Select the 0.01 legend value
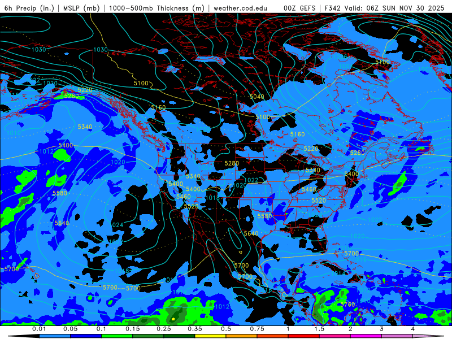This screenshot has width=452, height=339. [39, 329]
